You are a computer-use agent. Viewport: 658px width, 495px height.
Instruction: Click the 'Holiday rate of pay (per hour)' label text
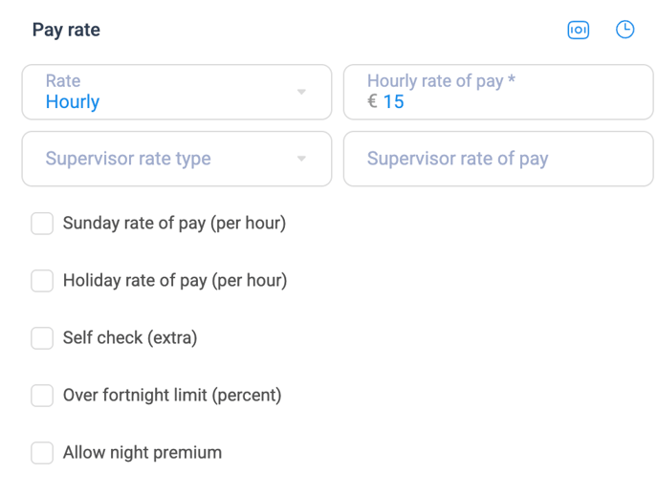pos(175,280)
